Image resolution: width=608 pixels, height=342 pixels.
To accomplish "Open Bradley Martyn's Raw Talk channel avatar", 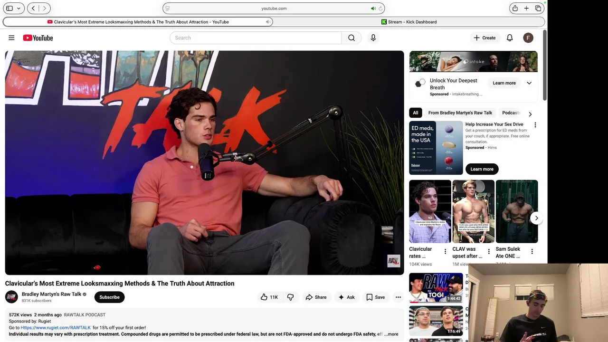I will coord(11,297).
